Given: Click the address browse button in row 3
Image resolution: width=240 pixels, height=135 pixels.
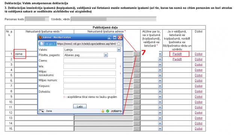Looking at the screenshot, I should [136, 65].
